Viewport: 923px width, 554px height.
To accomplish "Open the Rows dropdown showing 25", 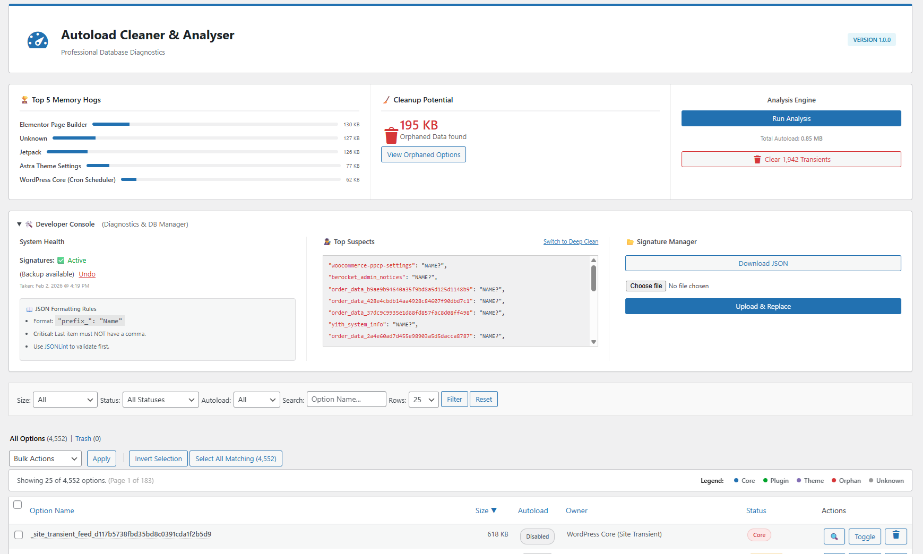I will pyautogui.click(x=423, y=399).
